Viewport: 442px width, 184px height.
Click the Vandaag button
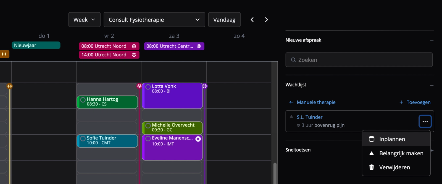224,20
